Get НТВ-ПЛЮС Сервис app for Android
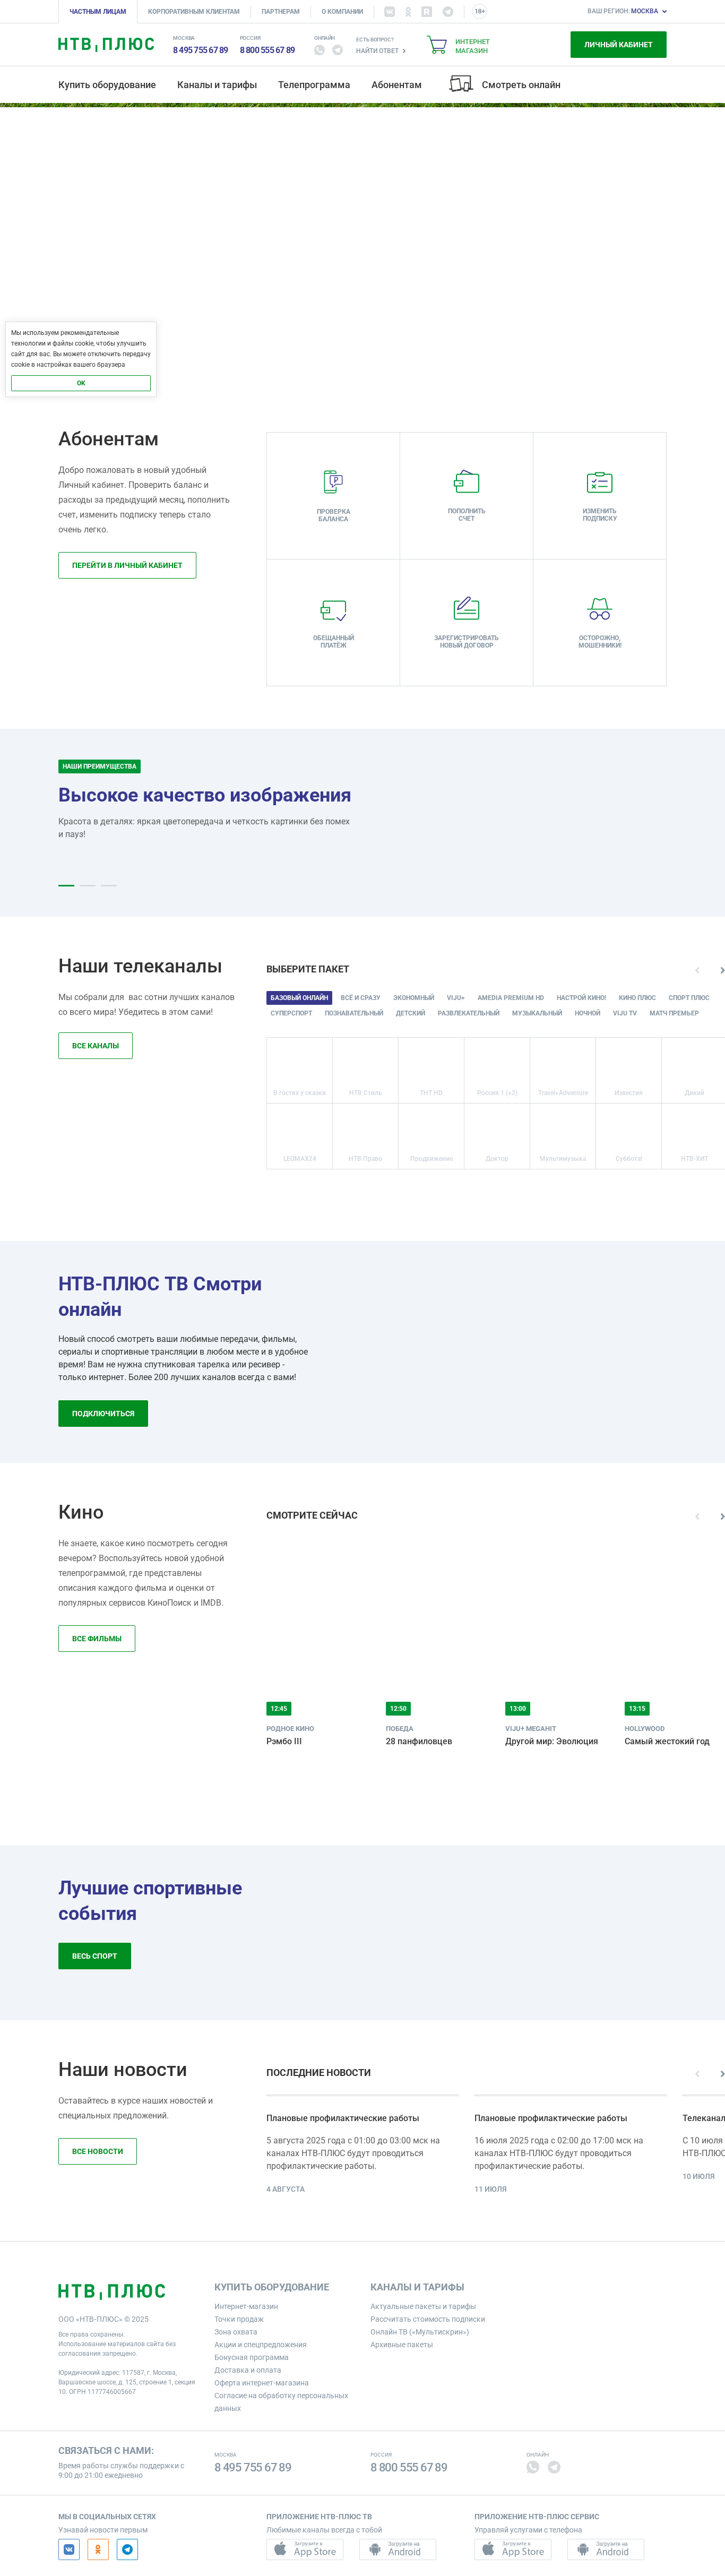The width and height of the screenshot is (725, 2576). click(605, 2549)
